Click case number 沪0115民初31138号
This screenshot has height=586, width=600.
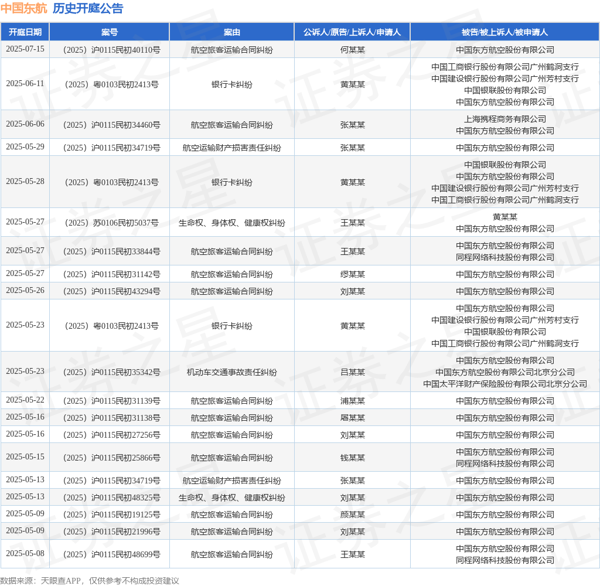click(x=112, y=418)
